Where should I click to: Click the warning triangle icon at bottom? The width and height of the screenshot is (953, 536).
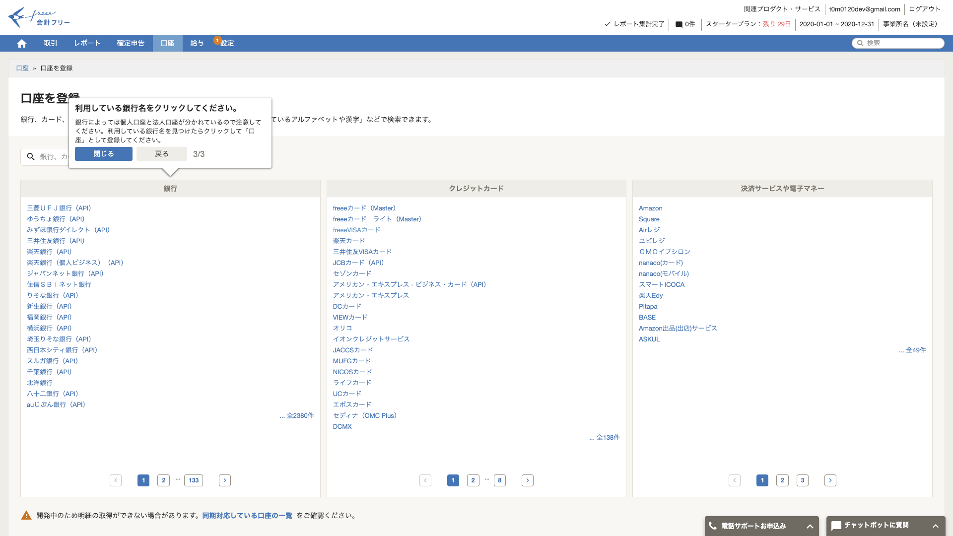click(x=26, y=516)
